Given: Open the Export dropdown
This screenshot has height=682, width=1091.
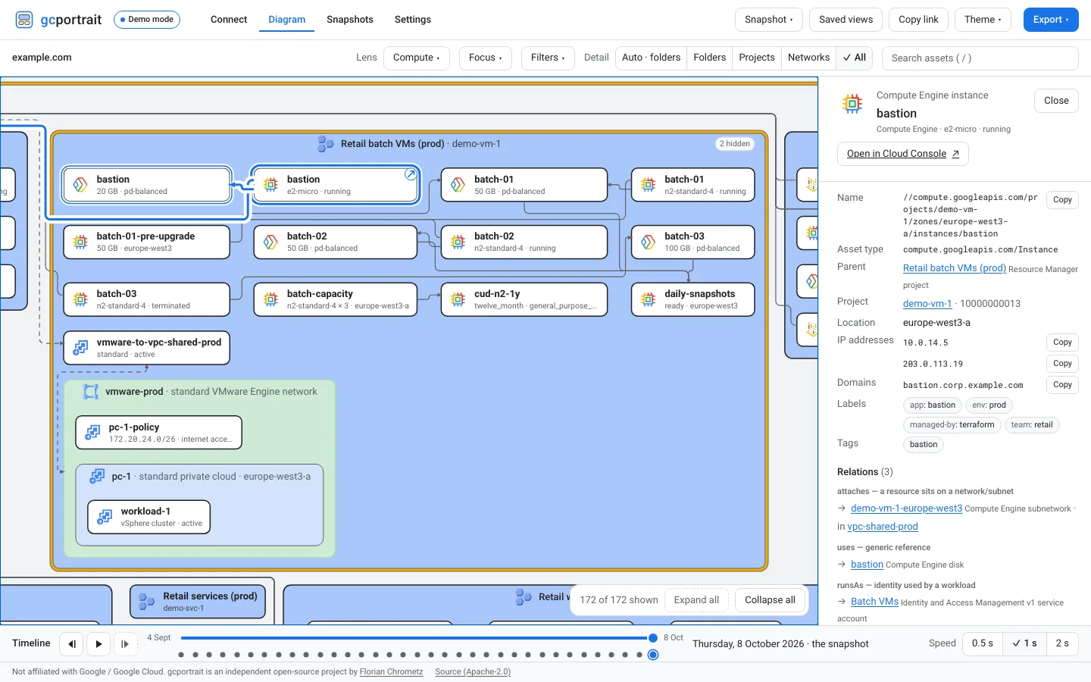Looking at the screenshot, I should [x=1051, y=20].
